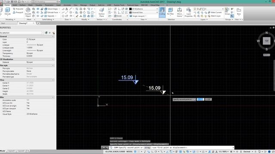Open the Single viewport dropdown
The image size is (275, 154).
(x=138, y=16)
